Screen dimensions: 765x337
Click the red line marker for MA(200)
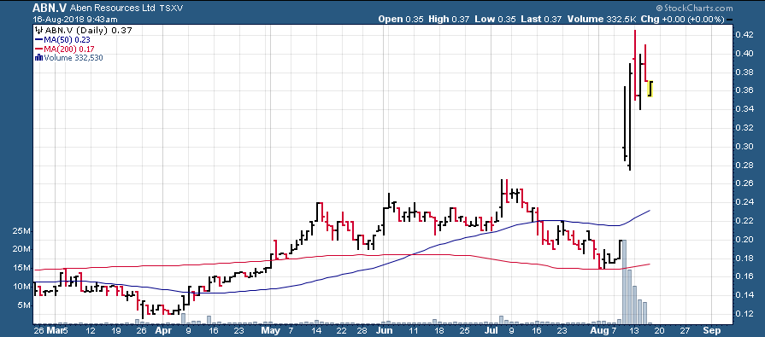tap(38, 49)
